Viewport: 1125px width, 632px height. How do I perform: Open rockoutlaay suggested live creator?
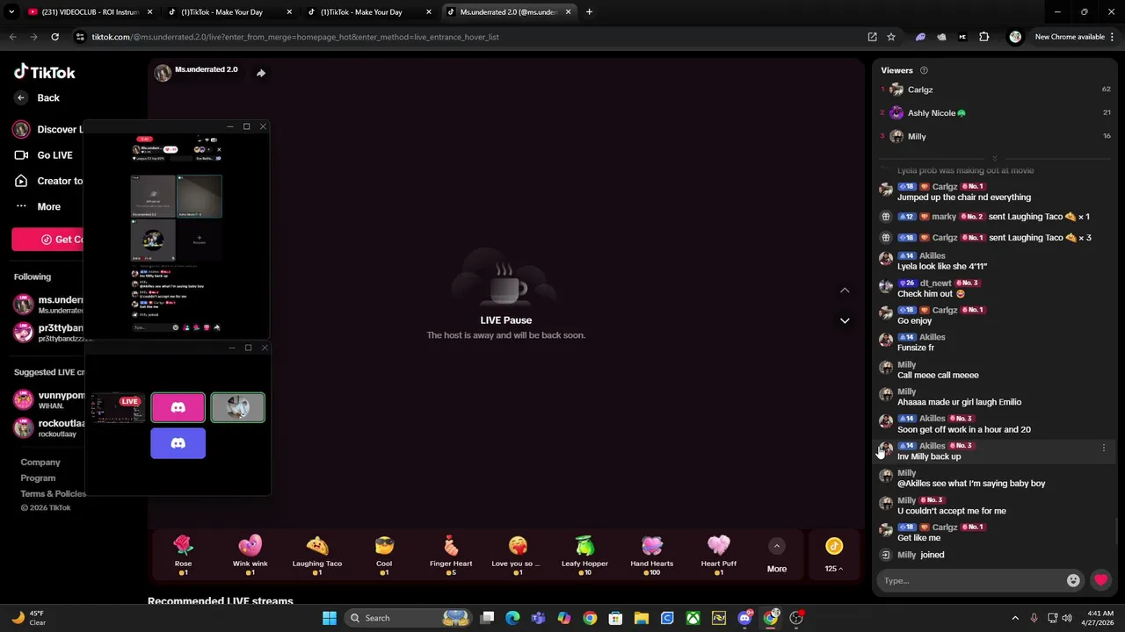[x=47, y=427]
